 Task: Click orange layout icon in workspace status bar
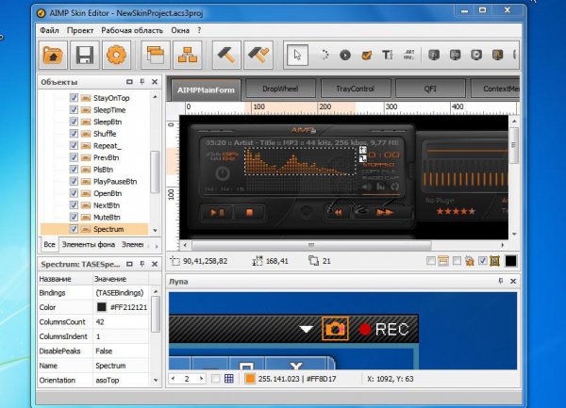[x=443, y=261]
